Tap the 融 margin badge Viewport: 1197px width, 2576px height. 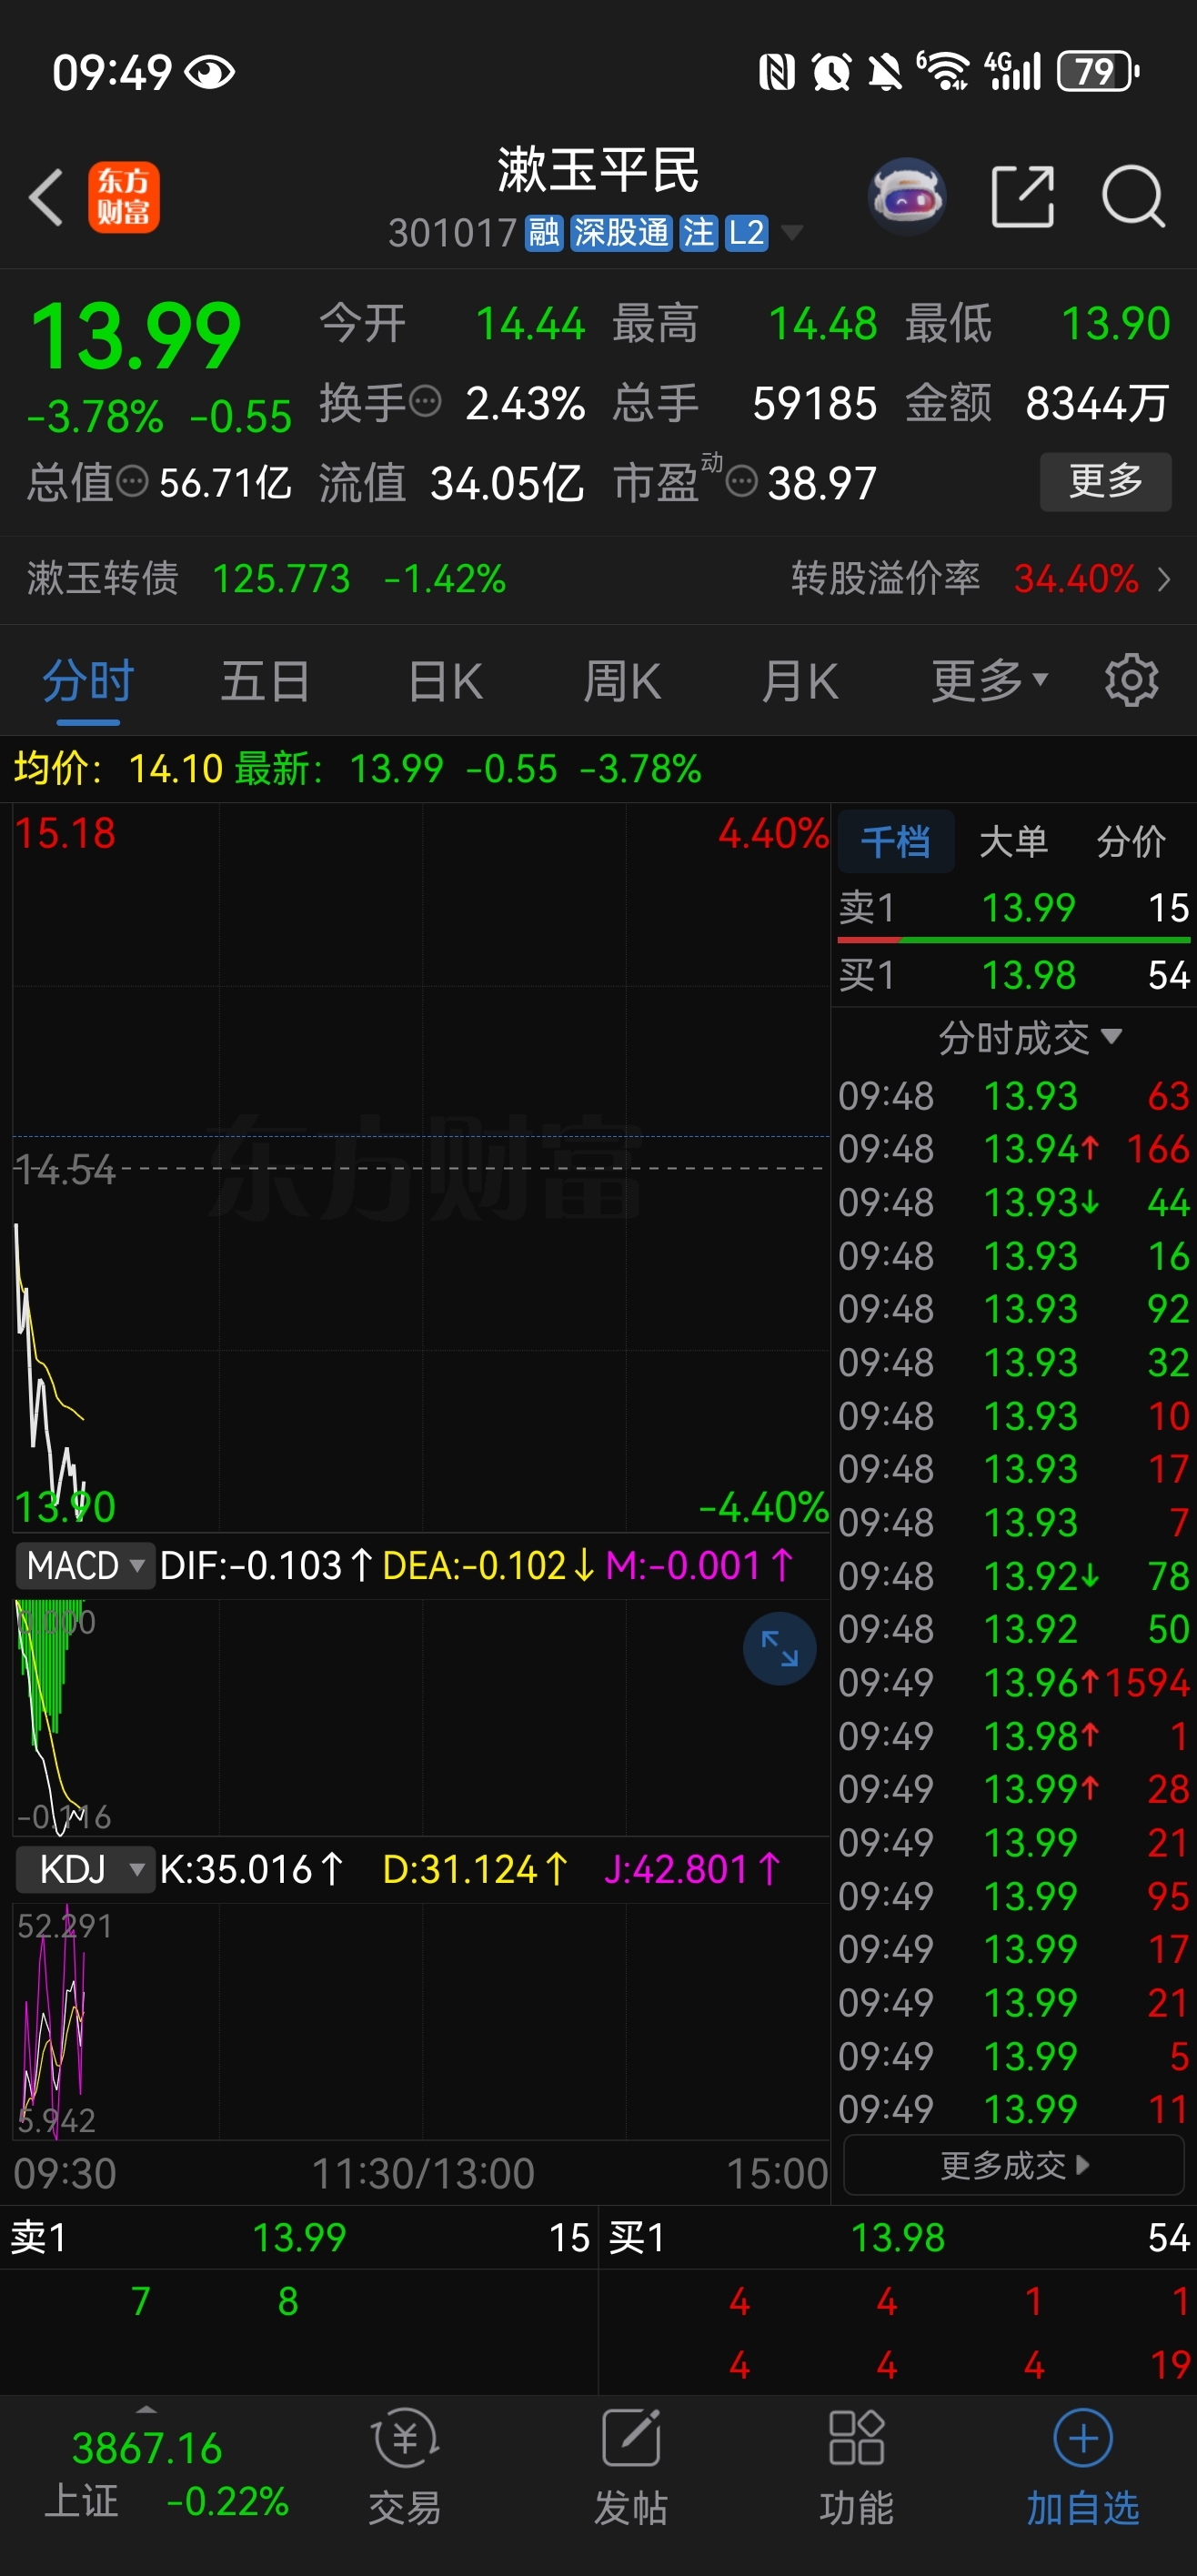coord(544,233)
